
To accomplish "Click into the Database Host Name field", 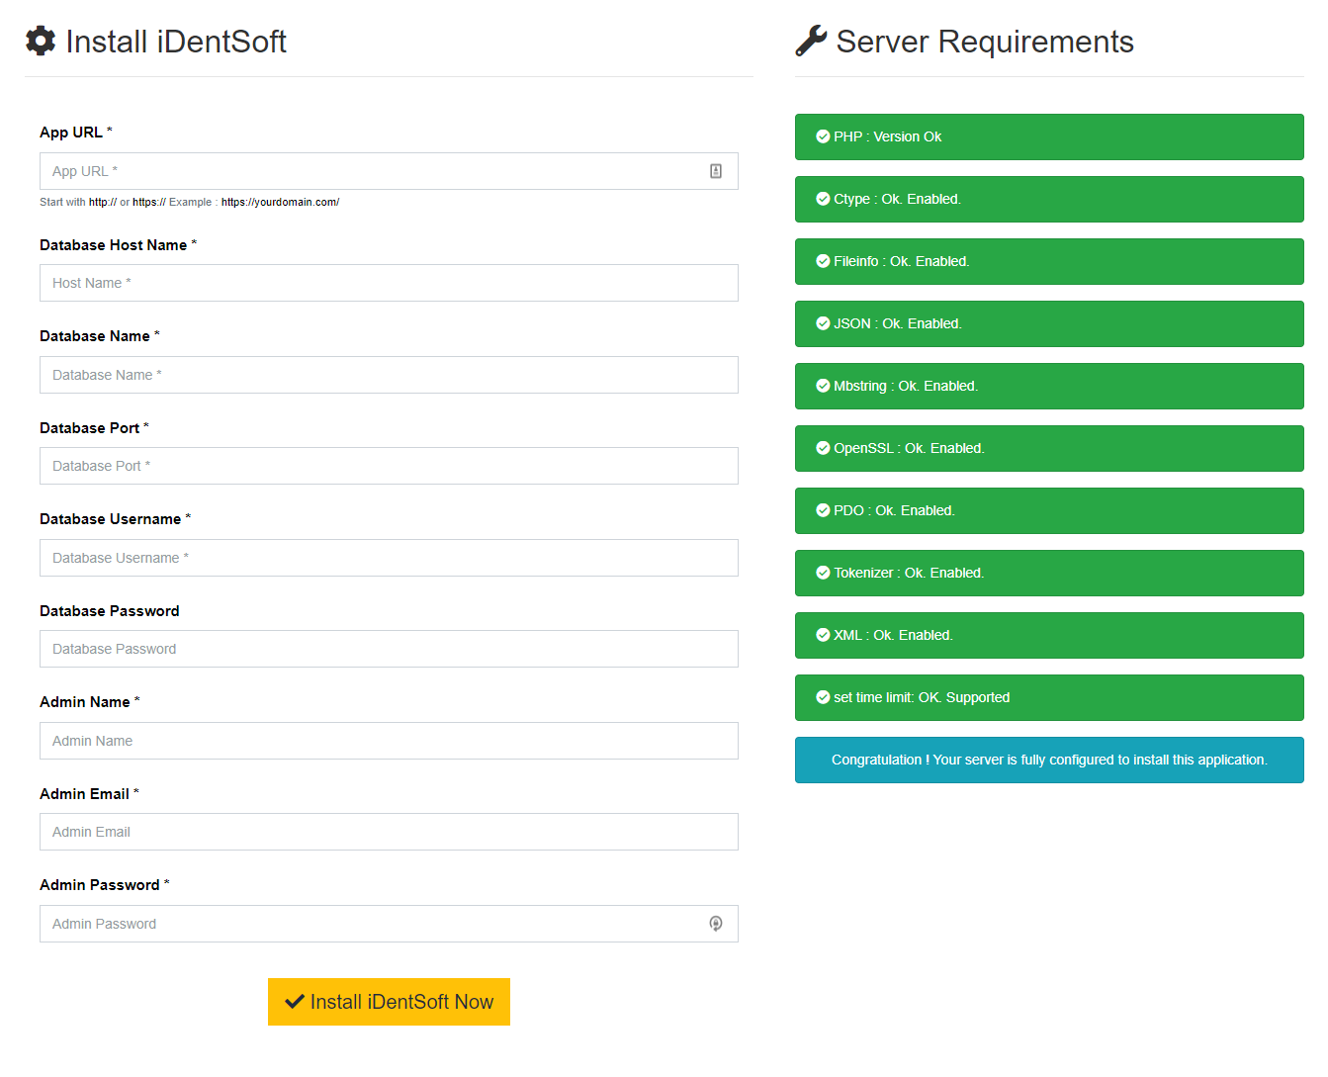I will click(x=389, y=283).
